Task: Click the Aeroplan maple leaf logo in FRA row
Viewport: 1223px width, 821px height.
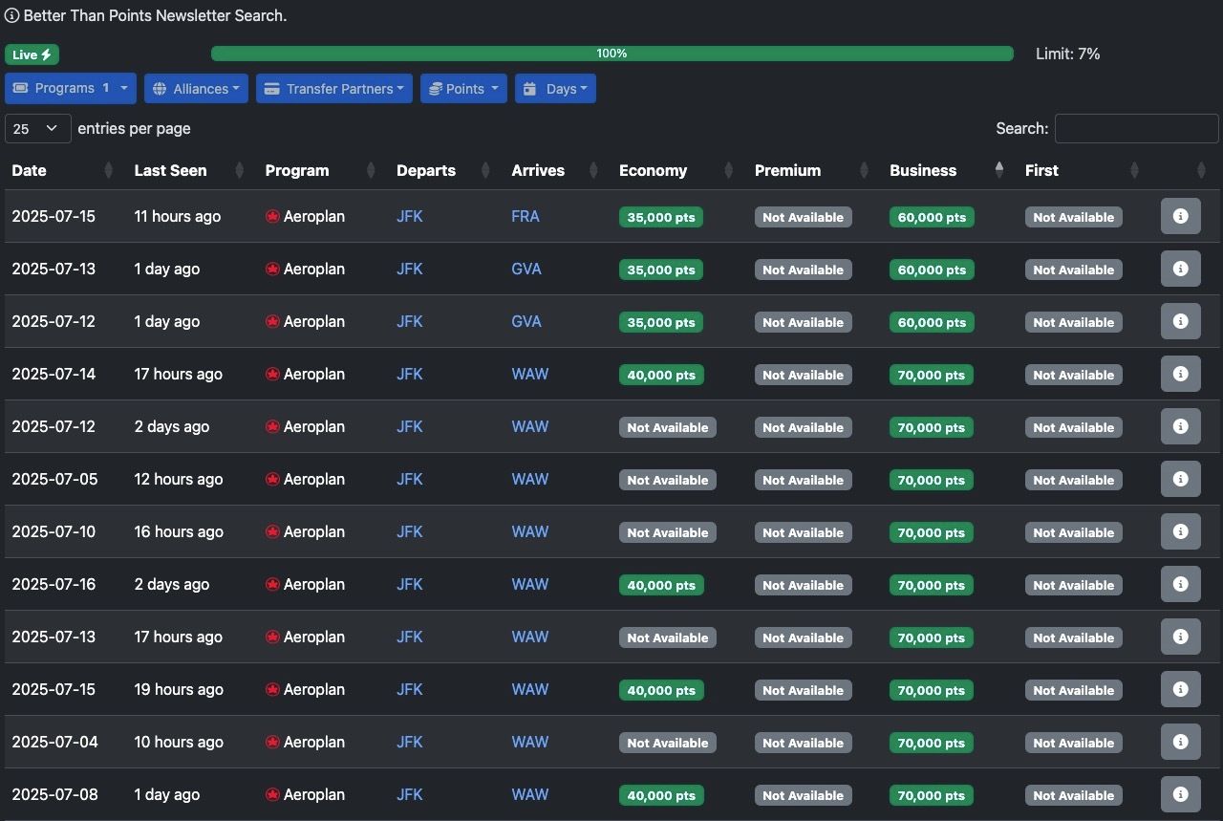Action: tap(272, 217)
